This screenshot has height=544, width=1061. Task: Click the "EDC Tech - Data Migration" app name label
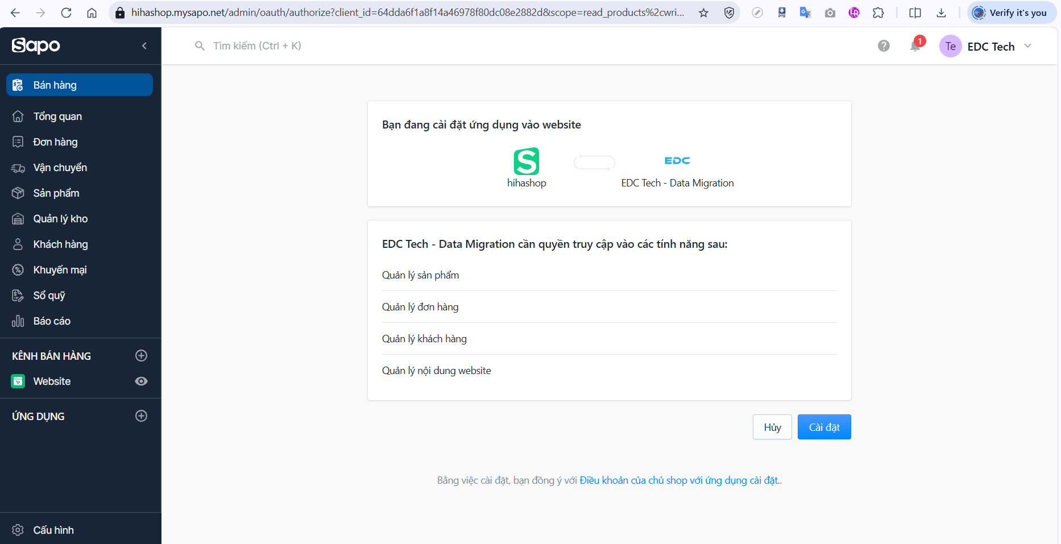[678, 183]
